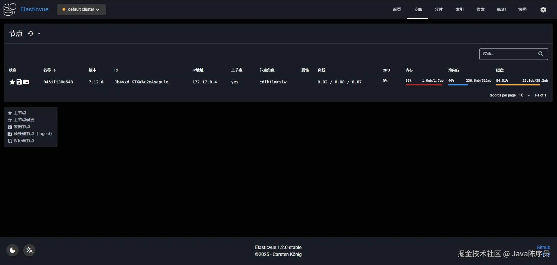This screenshot has width=557, height=265.
Task: Sort by the 主节点 column header
Action: pyautogui.click(x=237, y=70)
